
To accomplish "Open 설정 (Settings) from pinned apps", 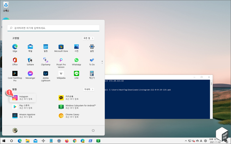I will 92,48.
